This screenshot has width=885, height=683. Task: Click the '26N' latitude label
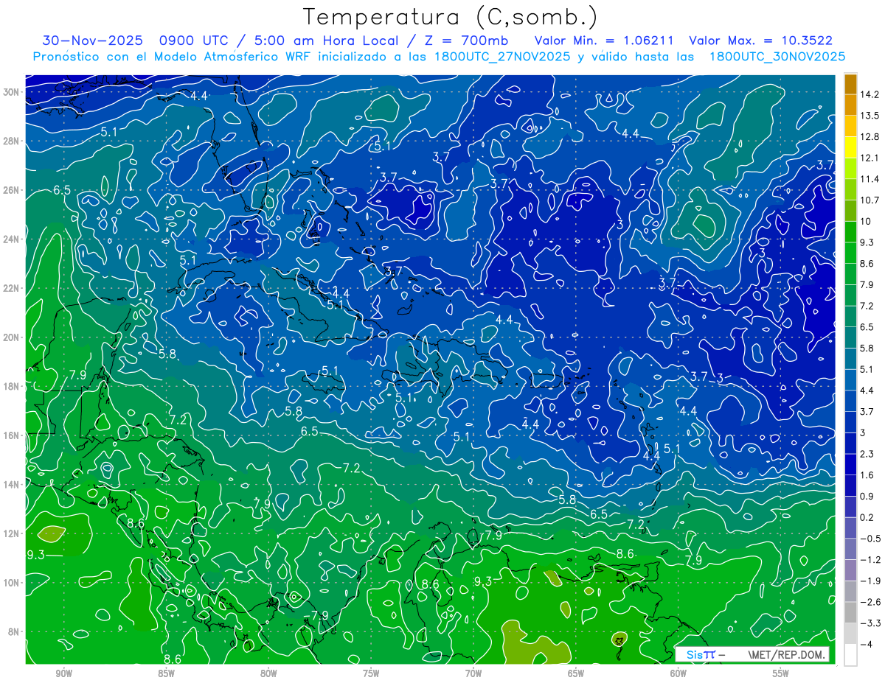(x=10, y=190)
